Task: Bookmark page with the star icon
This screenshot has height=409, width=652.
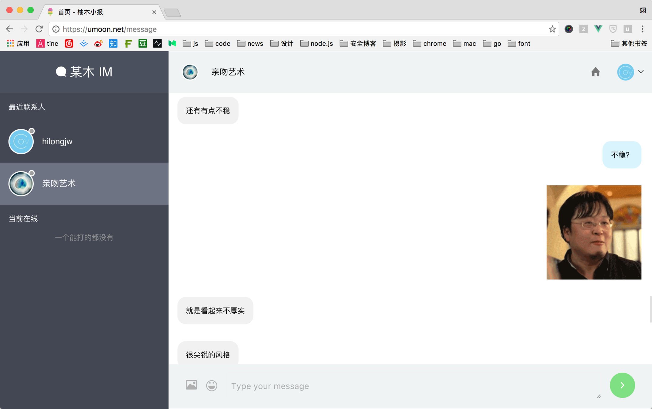Action: tap(552, 29)
